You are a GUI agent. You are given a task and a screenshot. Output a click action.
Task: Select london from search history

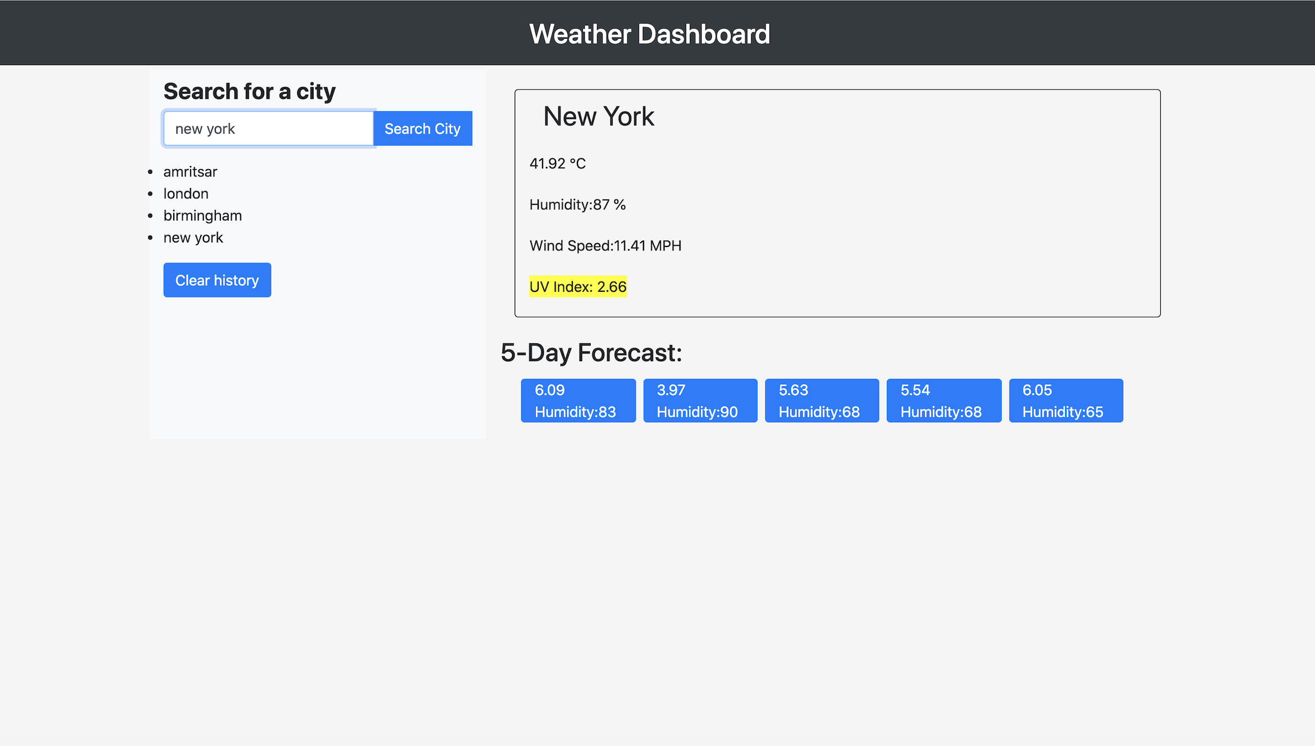[186, 194]
